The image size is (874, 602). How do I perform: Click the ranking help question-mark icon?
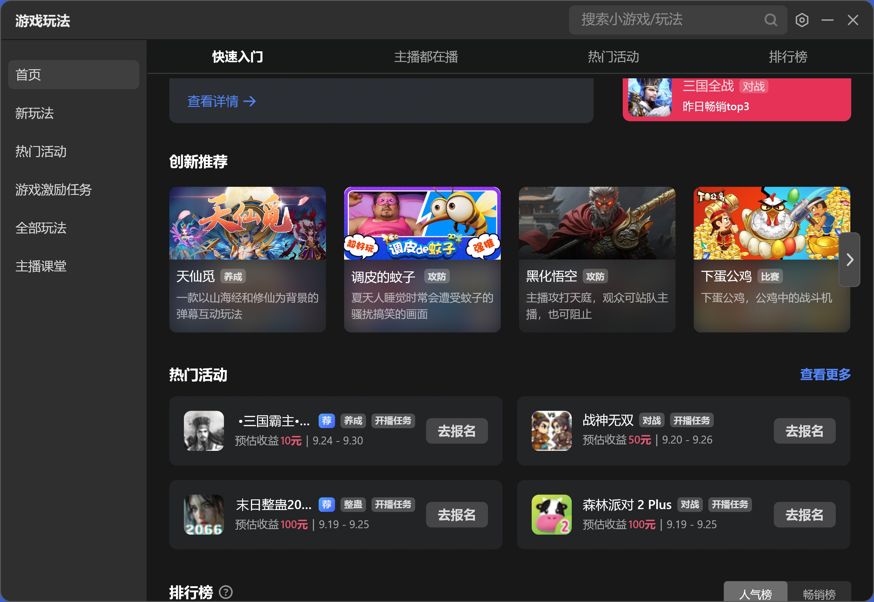[x=225, y=592]
